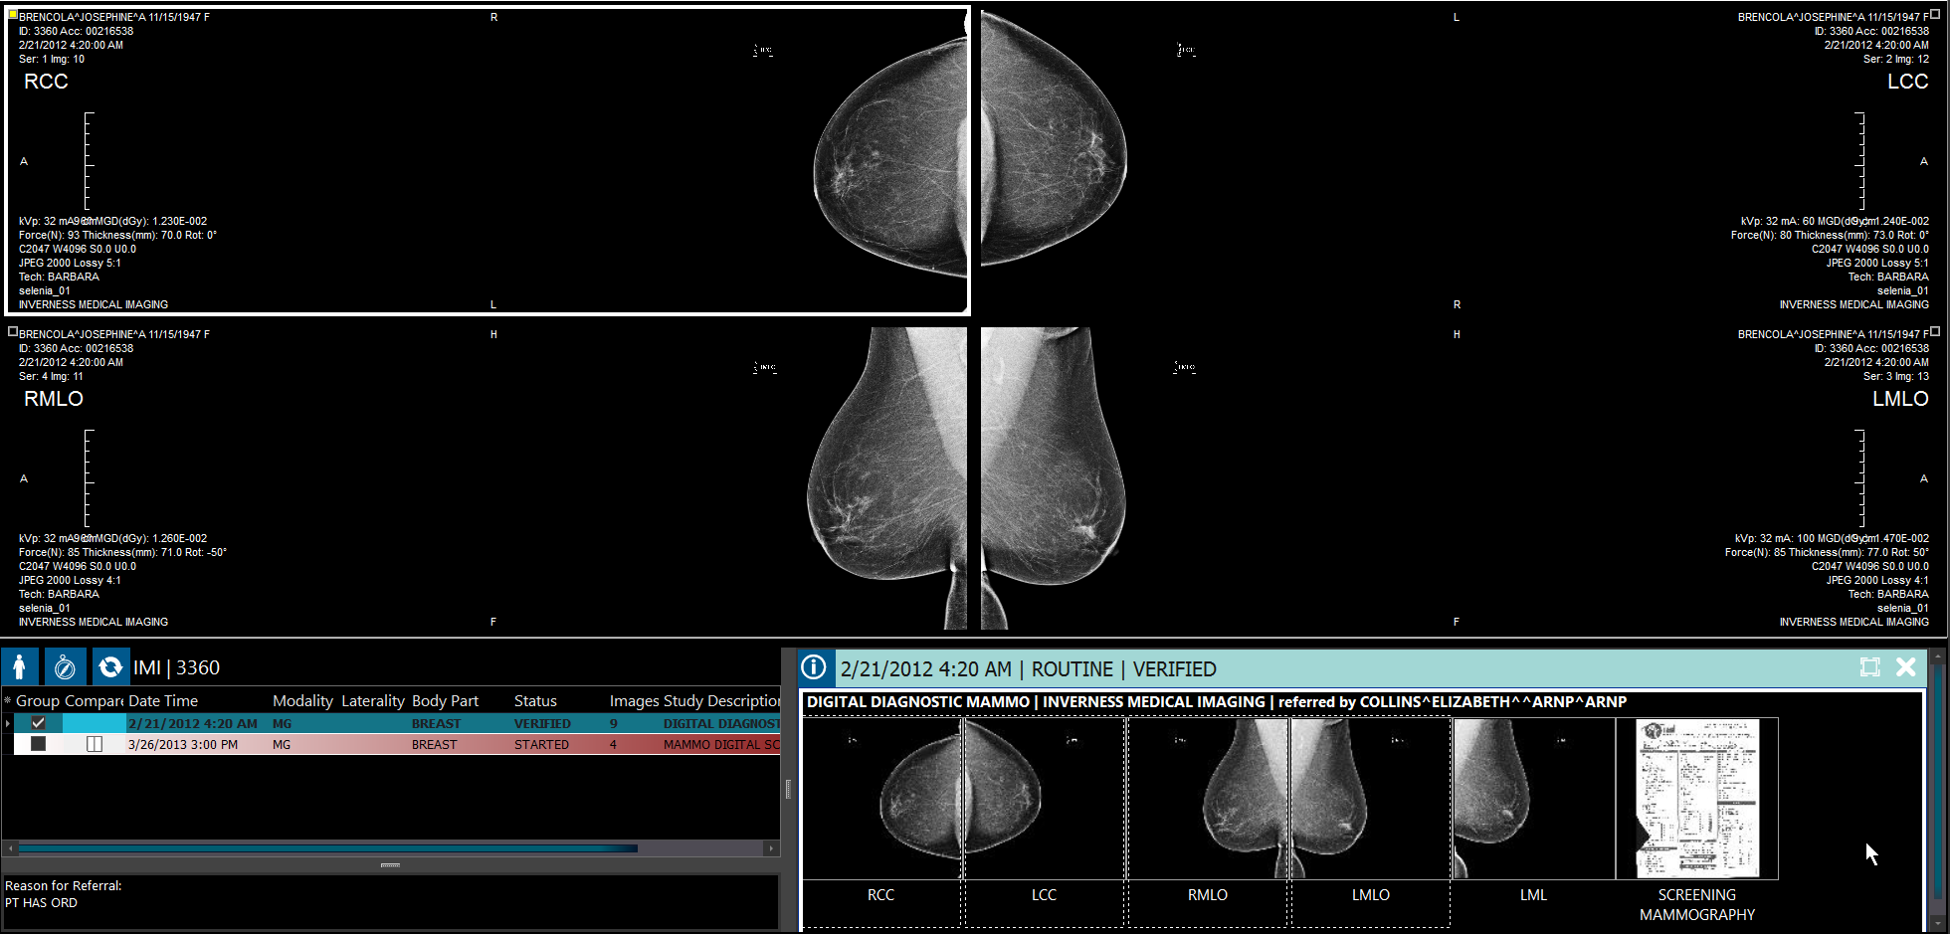Image resolution: width=1950 pixels, height=934 pixels.
Task: Expand the 2/21/2012 study row arrow
Action: click(8, 723)
